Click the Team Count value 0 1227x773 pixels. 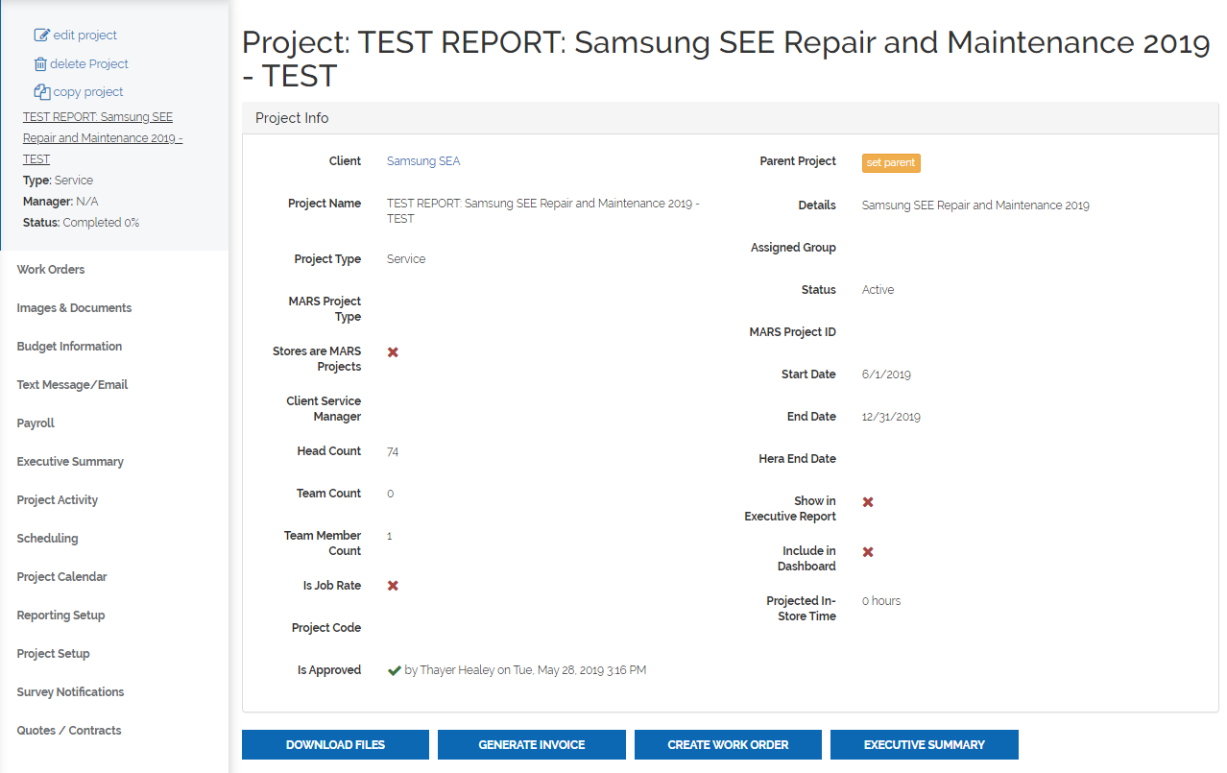(391, 494)
